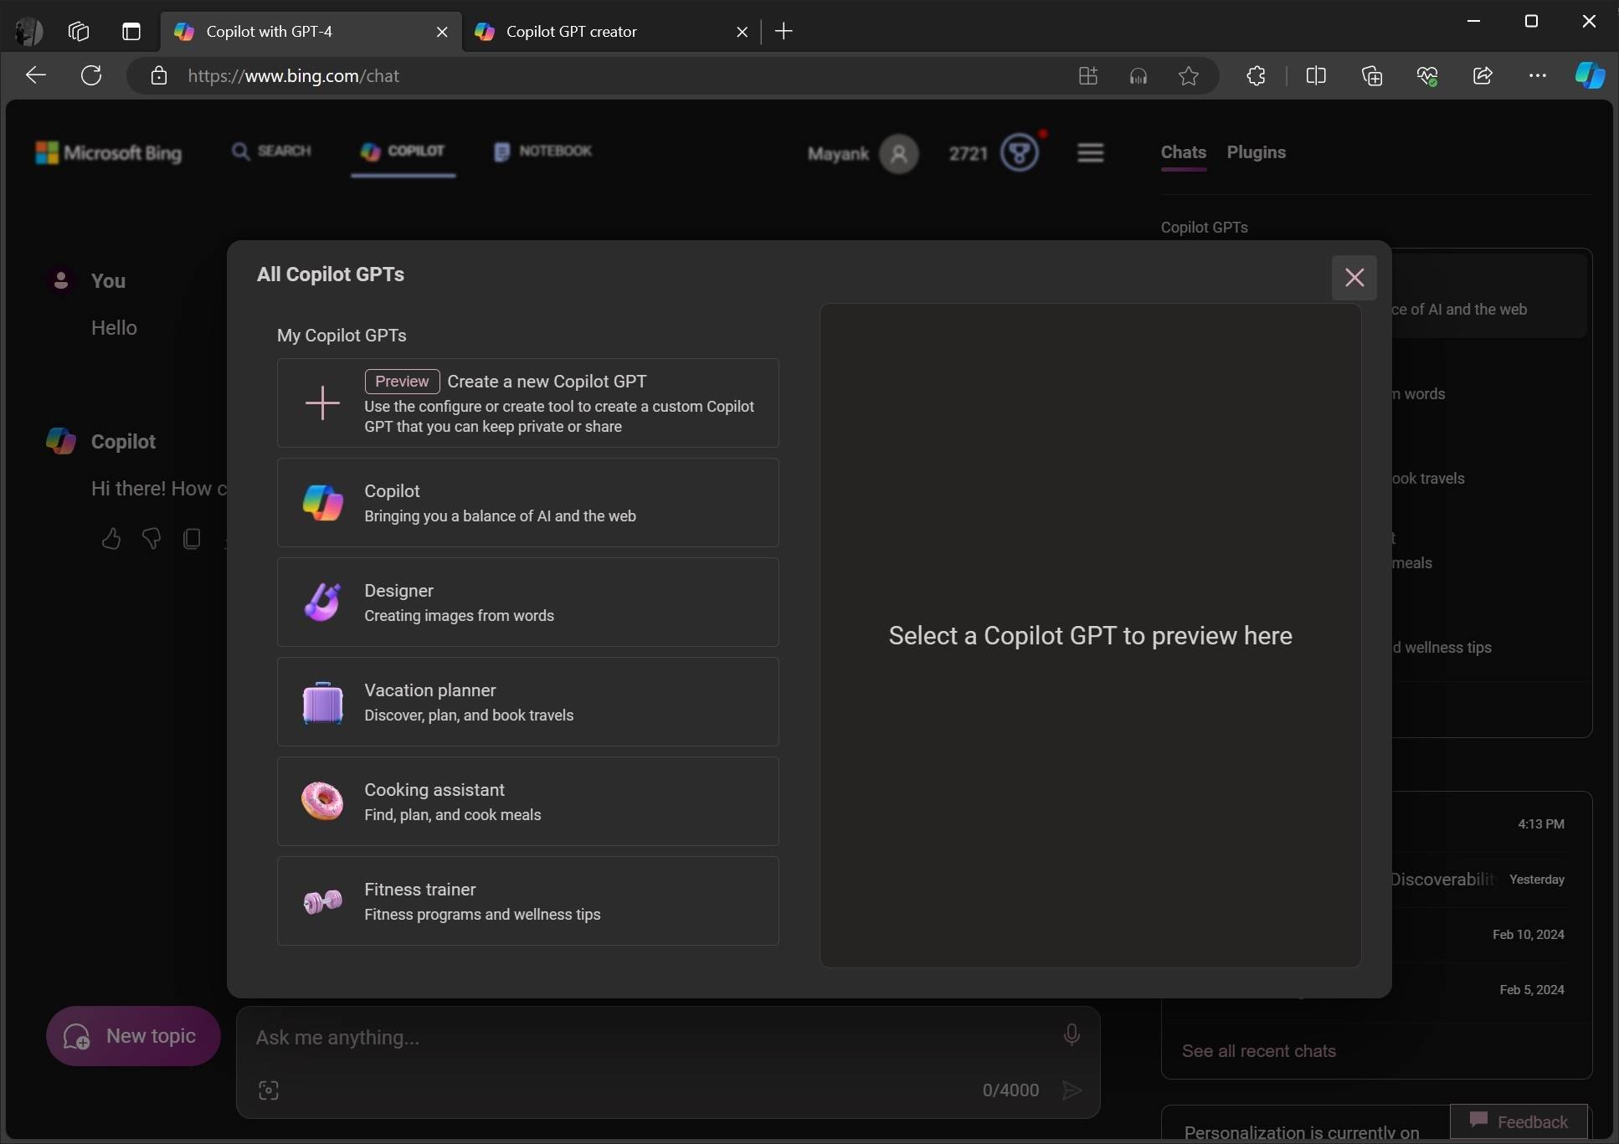Toggle split screen icon in toolbar

[x=1315, y=76]
